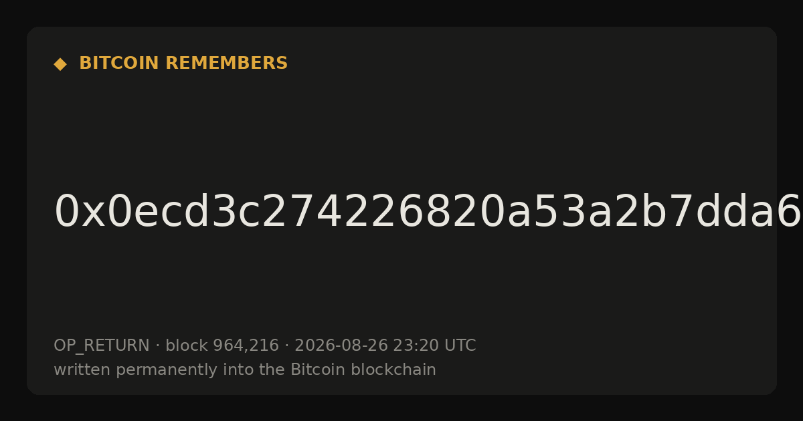Click the word block in footer
This screenshot has width=803, height=421.
[187, 345]
